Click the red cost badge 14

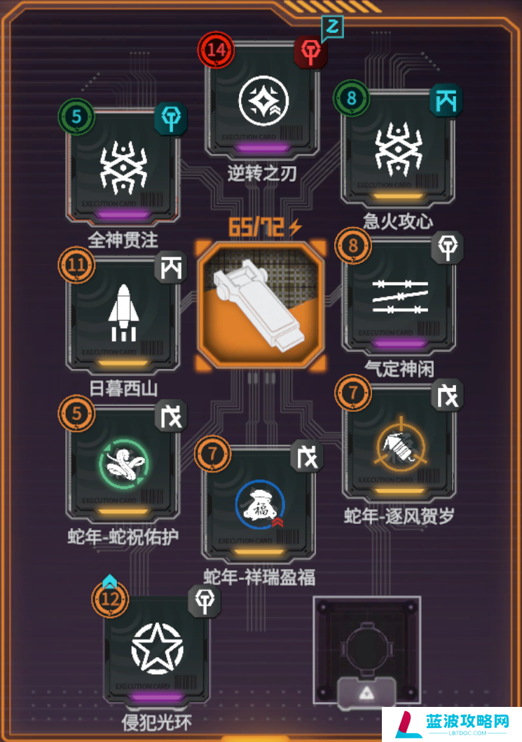(216, 50)
